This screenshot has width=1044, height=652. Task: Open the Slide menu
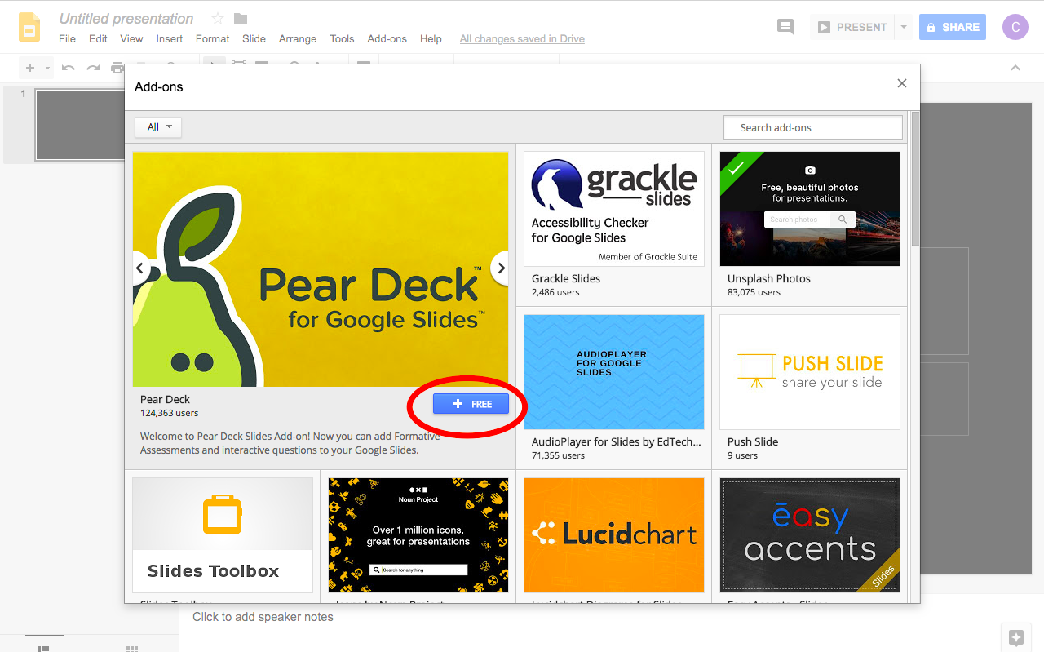pyautogui.click(x=254, y=38)
